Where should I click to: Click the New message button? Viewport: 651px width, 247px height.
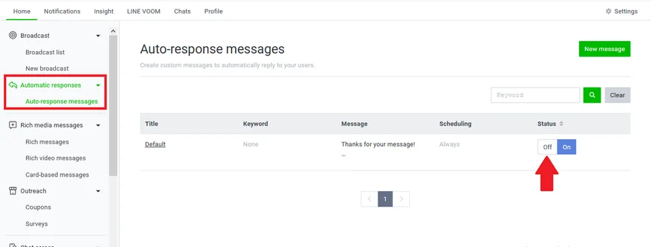(x=605, y=49)
